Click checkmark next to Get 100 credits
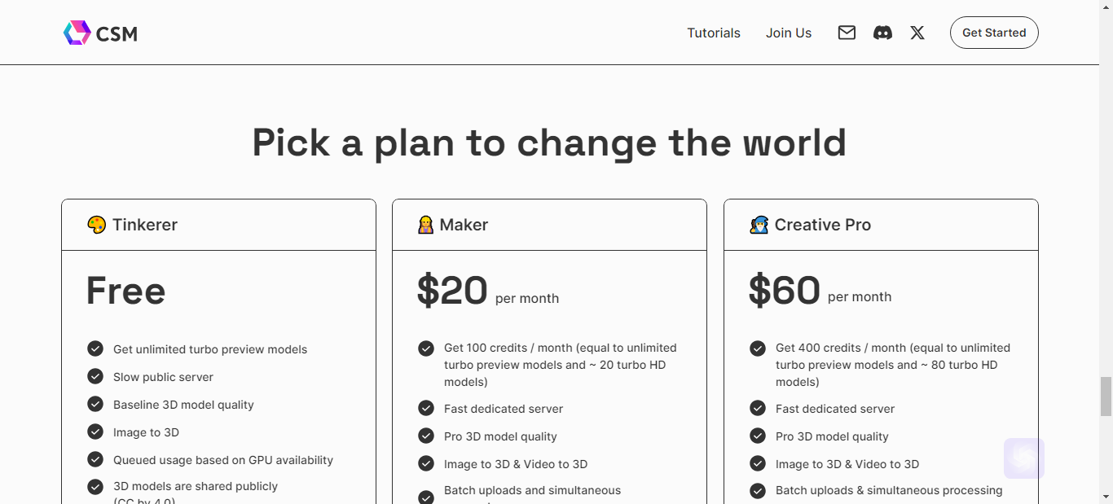The image size is (1113, 504). [426, 348]
